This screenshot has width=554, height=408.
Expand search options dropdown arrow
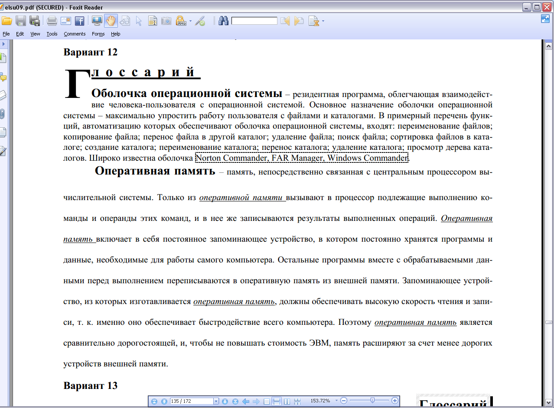pos(323,21)
